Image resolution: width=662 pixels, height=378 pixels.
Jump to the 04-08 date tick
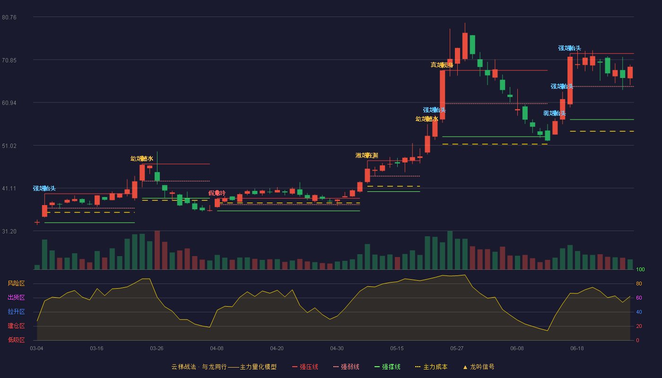click(x=217, y=348)
